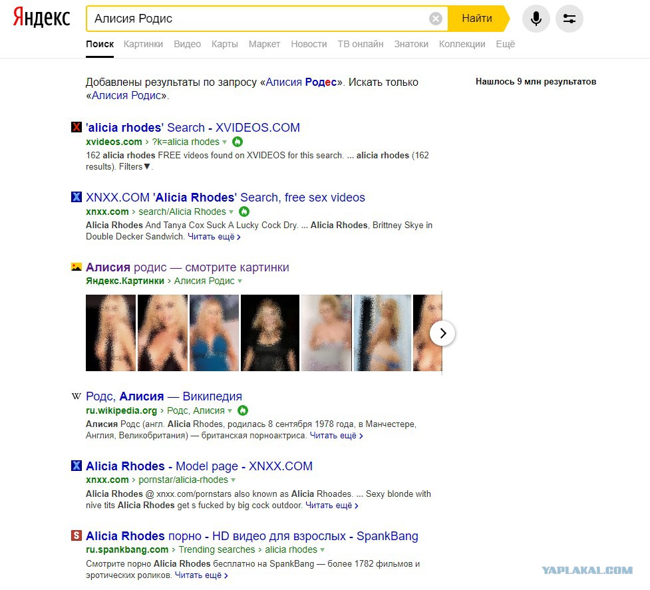Click the Wikipedia W favicon
Image resolution: width=650 pixels, height=590 pixels.
coord(77,396)
